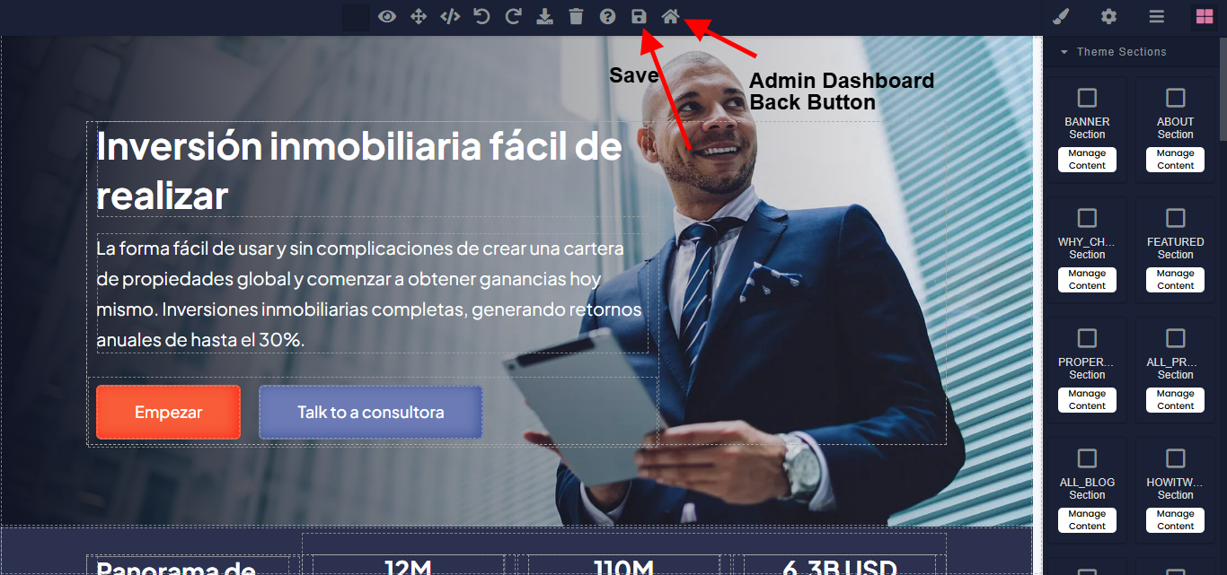The width and height of the screenshot is (1227, 575).
Task: Return to admin dashboard via home icon
Action: 670,16
